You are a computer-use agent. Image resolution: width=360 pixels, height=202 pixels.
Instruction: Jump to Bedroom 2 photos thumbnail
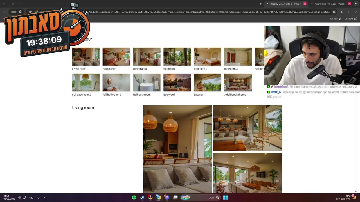click(x=208, y=57)
